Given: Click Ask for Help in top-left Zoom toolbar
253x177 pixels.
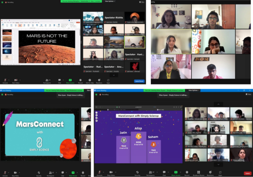Looking at the screenshot, I should point(90,81).
